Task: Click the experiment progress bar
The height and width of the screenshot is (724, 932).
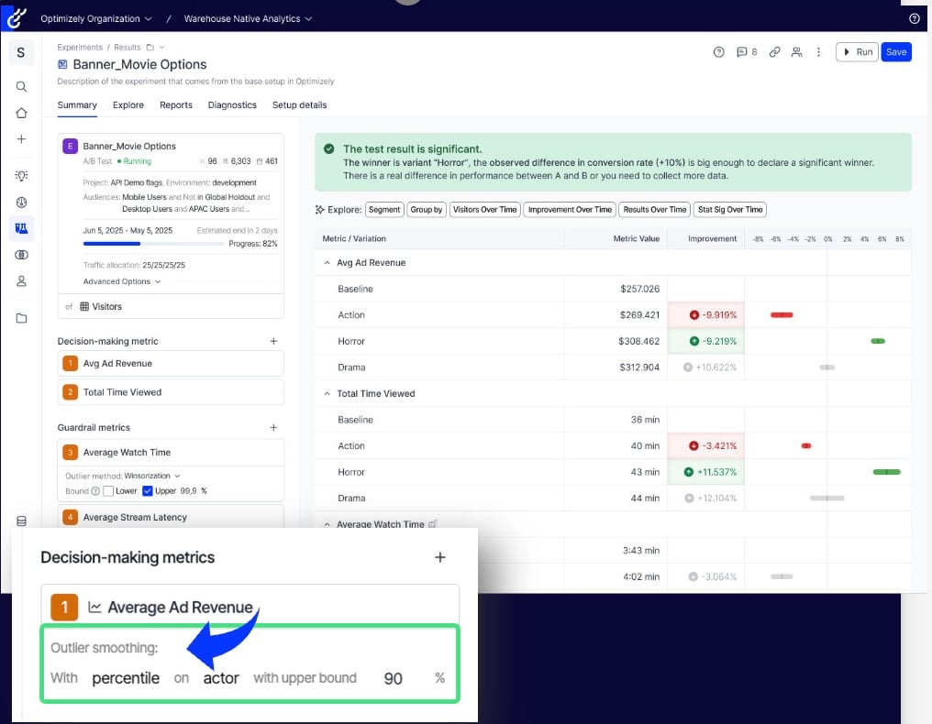Action: click(153, 244)
